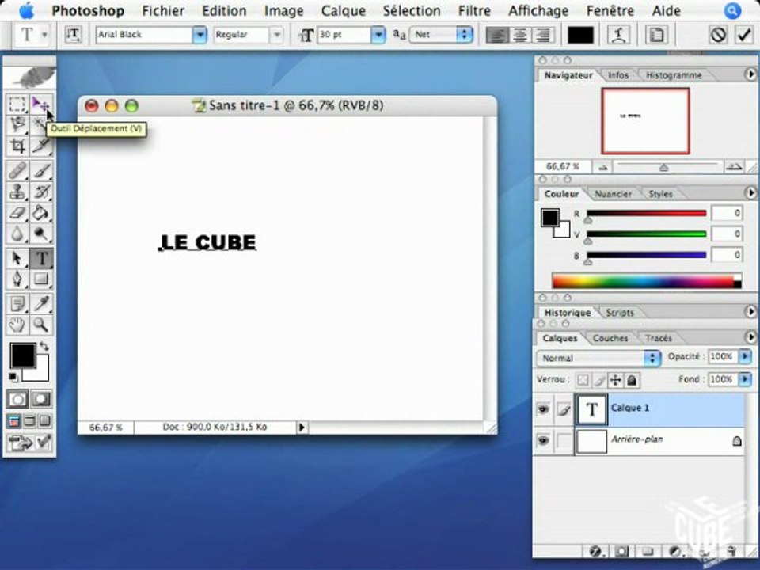This screenshot has width=760, height=570.
Task: Open the font style Regular dropdown
Action: [277, 34]
